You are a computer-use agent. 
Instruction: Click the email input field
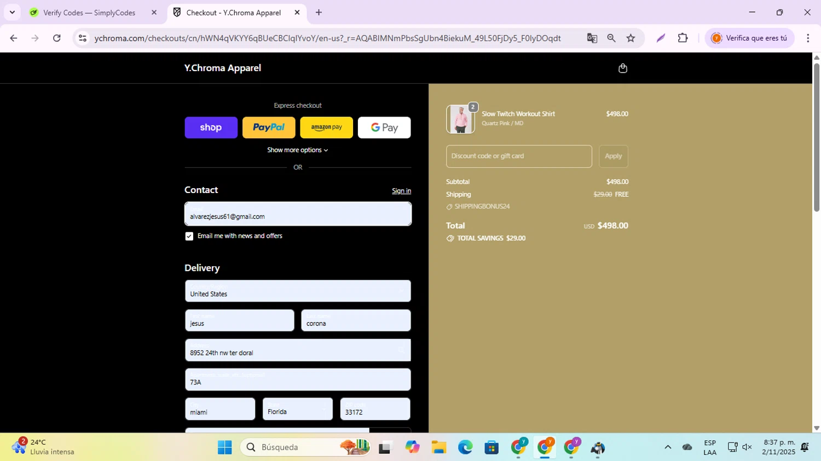coord(298,214)
